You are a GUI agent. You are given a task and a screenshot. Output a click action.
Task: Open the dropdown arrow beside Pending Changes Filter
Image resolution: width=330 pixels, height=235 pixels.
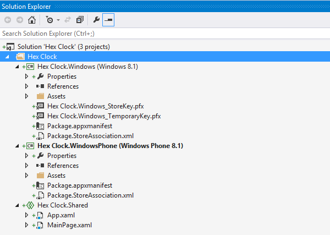(58, 20)
